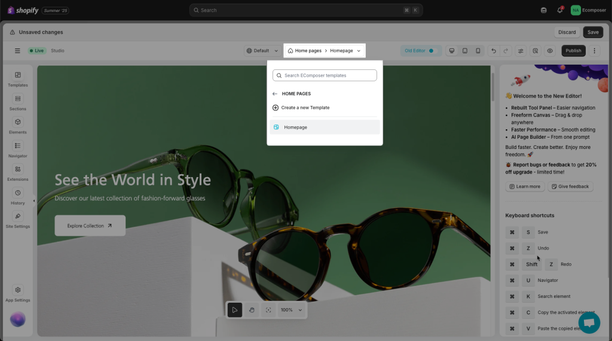Collapse left sidebar with small arrow
The width and height of the screenshot is (612, 341).
tap(34, 201)
